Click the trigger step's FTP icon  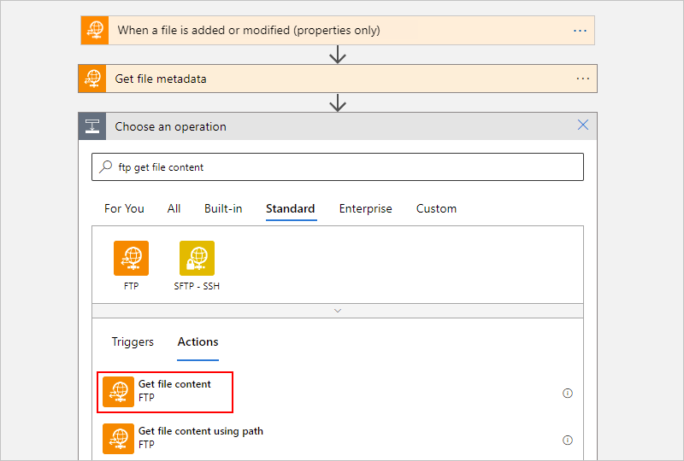(x=94, y=30)
